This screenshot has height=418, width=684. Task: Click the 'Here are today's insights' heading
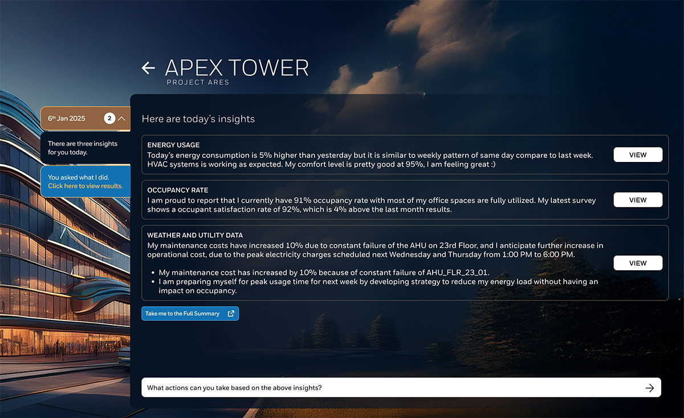198,119
